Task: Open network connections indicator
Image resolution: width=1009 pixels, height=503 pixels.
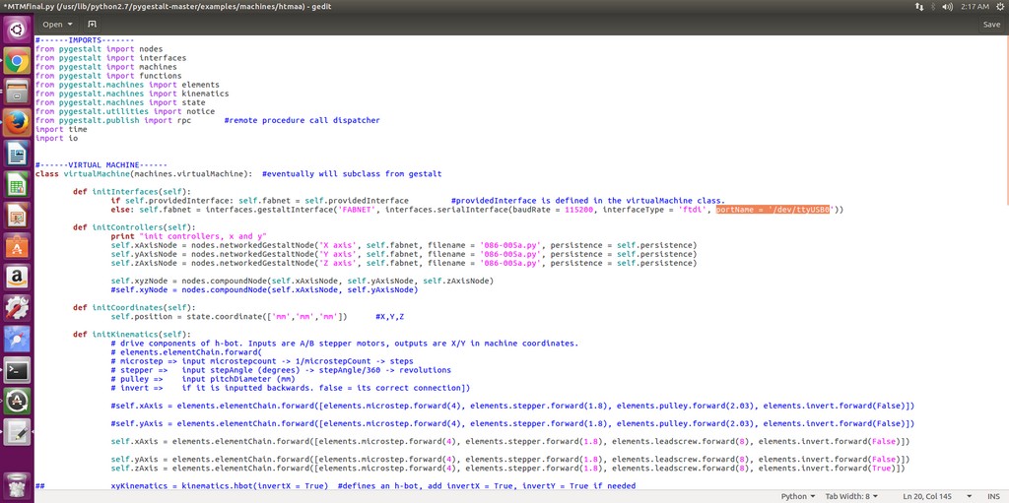Action: click(918, 6)
